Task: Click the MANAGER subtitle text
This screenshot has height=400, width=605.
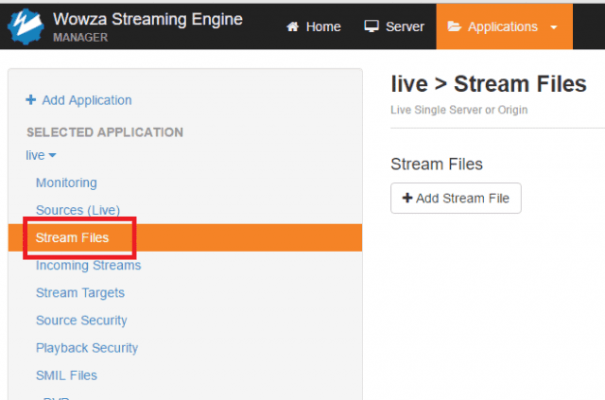Action: [x=80, y=38]
